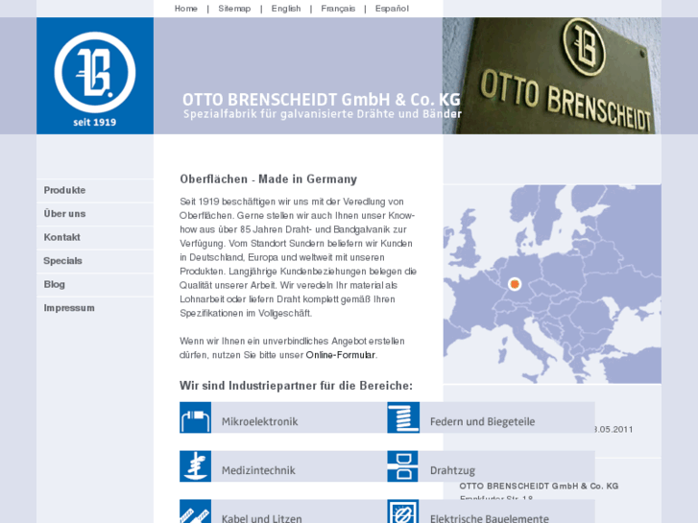Open the Home link in top navigation
Screen dimensions: 698x523
click(x=186, y=9)
